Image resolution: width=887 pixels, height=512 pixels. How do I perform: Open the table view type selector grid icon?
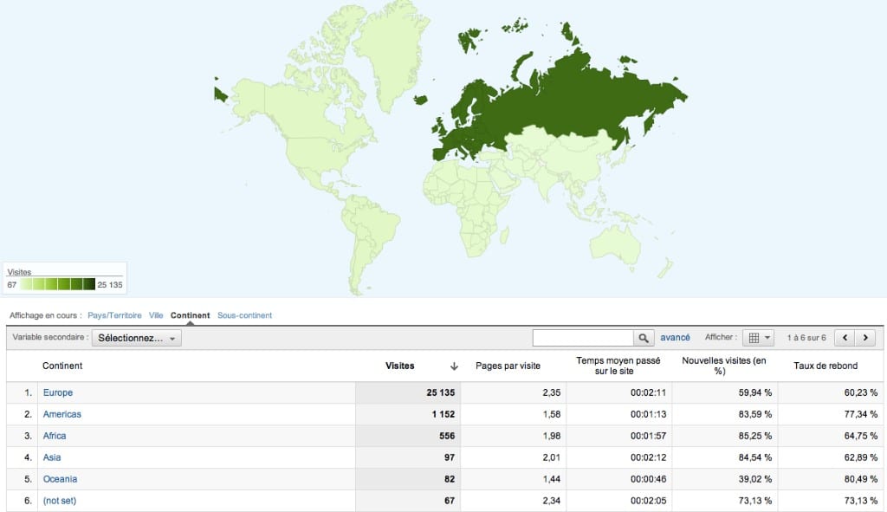758,338
